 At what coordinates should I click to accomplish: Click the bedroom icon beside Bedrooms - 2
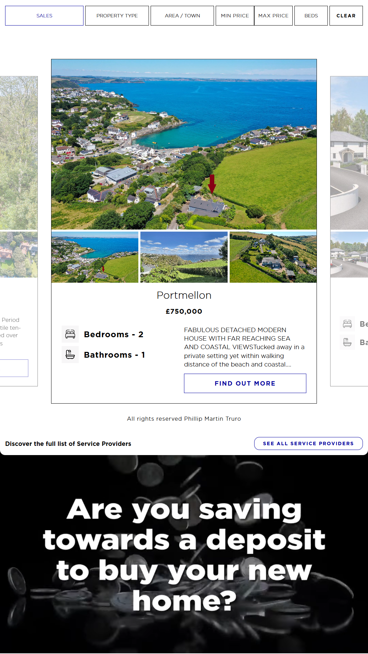click(x=70, y=334)
